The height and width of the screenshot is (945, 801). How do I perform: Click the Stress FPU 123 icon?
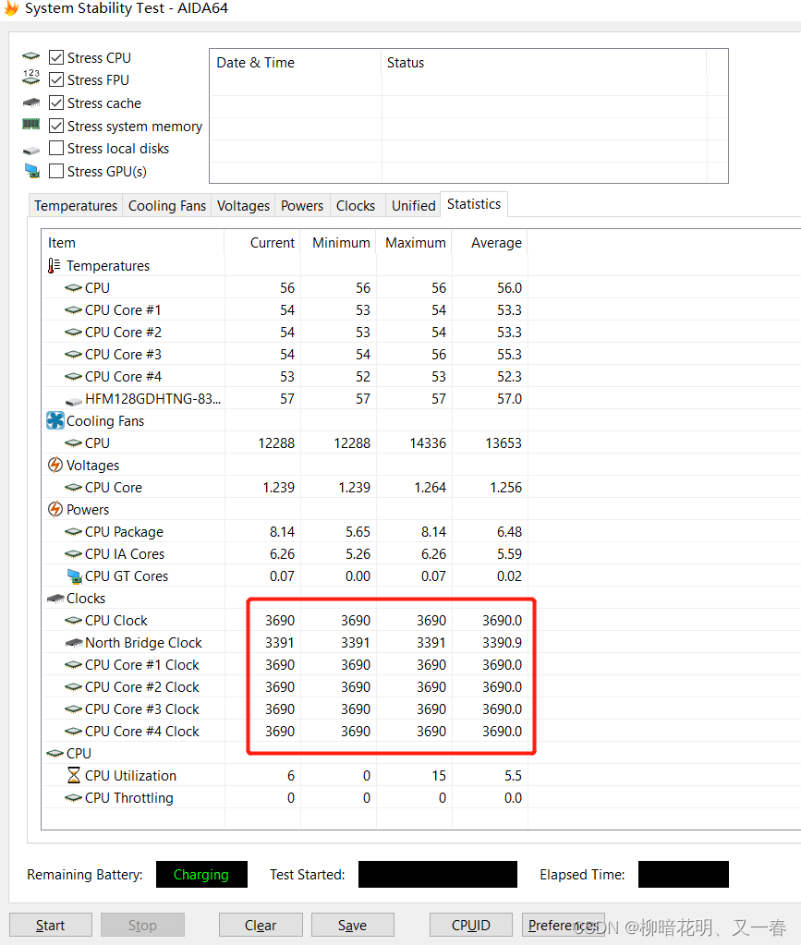point(30,77)
